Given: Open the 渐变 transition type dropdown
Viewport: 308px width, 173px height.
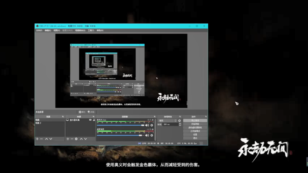Looking at the screenshot, I should coord(167,121).
